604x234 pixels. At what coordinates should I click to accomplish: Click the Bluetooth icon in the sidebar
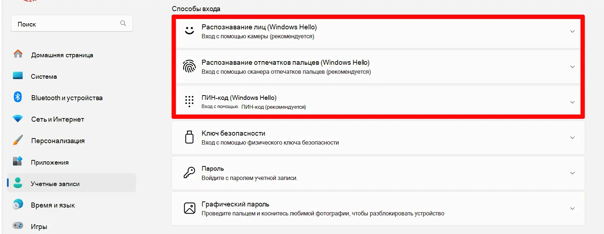pos(18,97)
